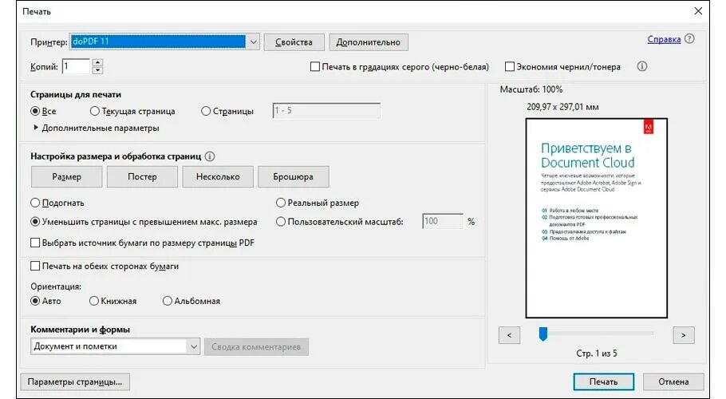Expand Дополнительные параметры section
Image resolution: width=726 pixels, height=399 pixels.
[x=36, y=128]
